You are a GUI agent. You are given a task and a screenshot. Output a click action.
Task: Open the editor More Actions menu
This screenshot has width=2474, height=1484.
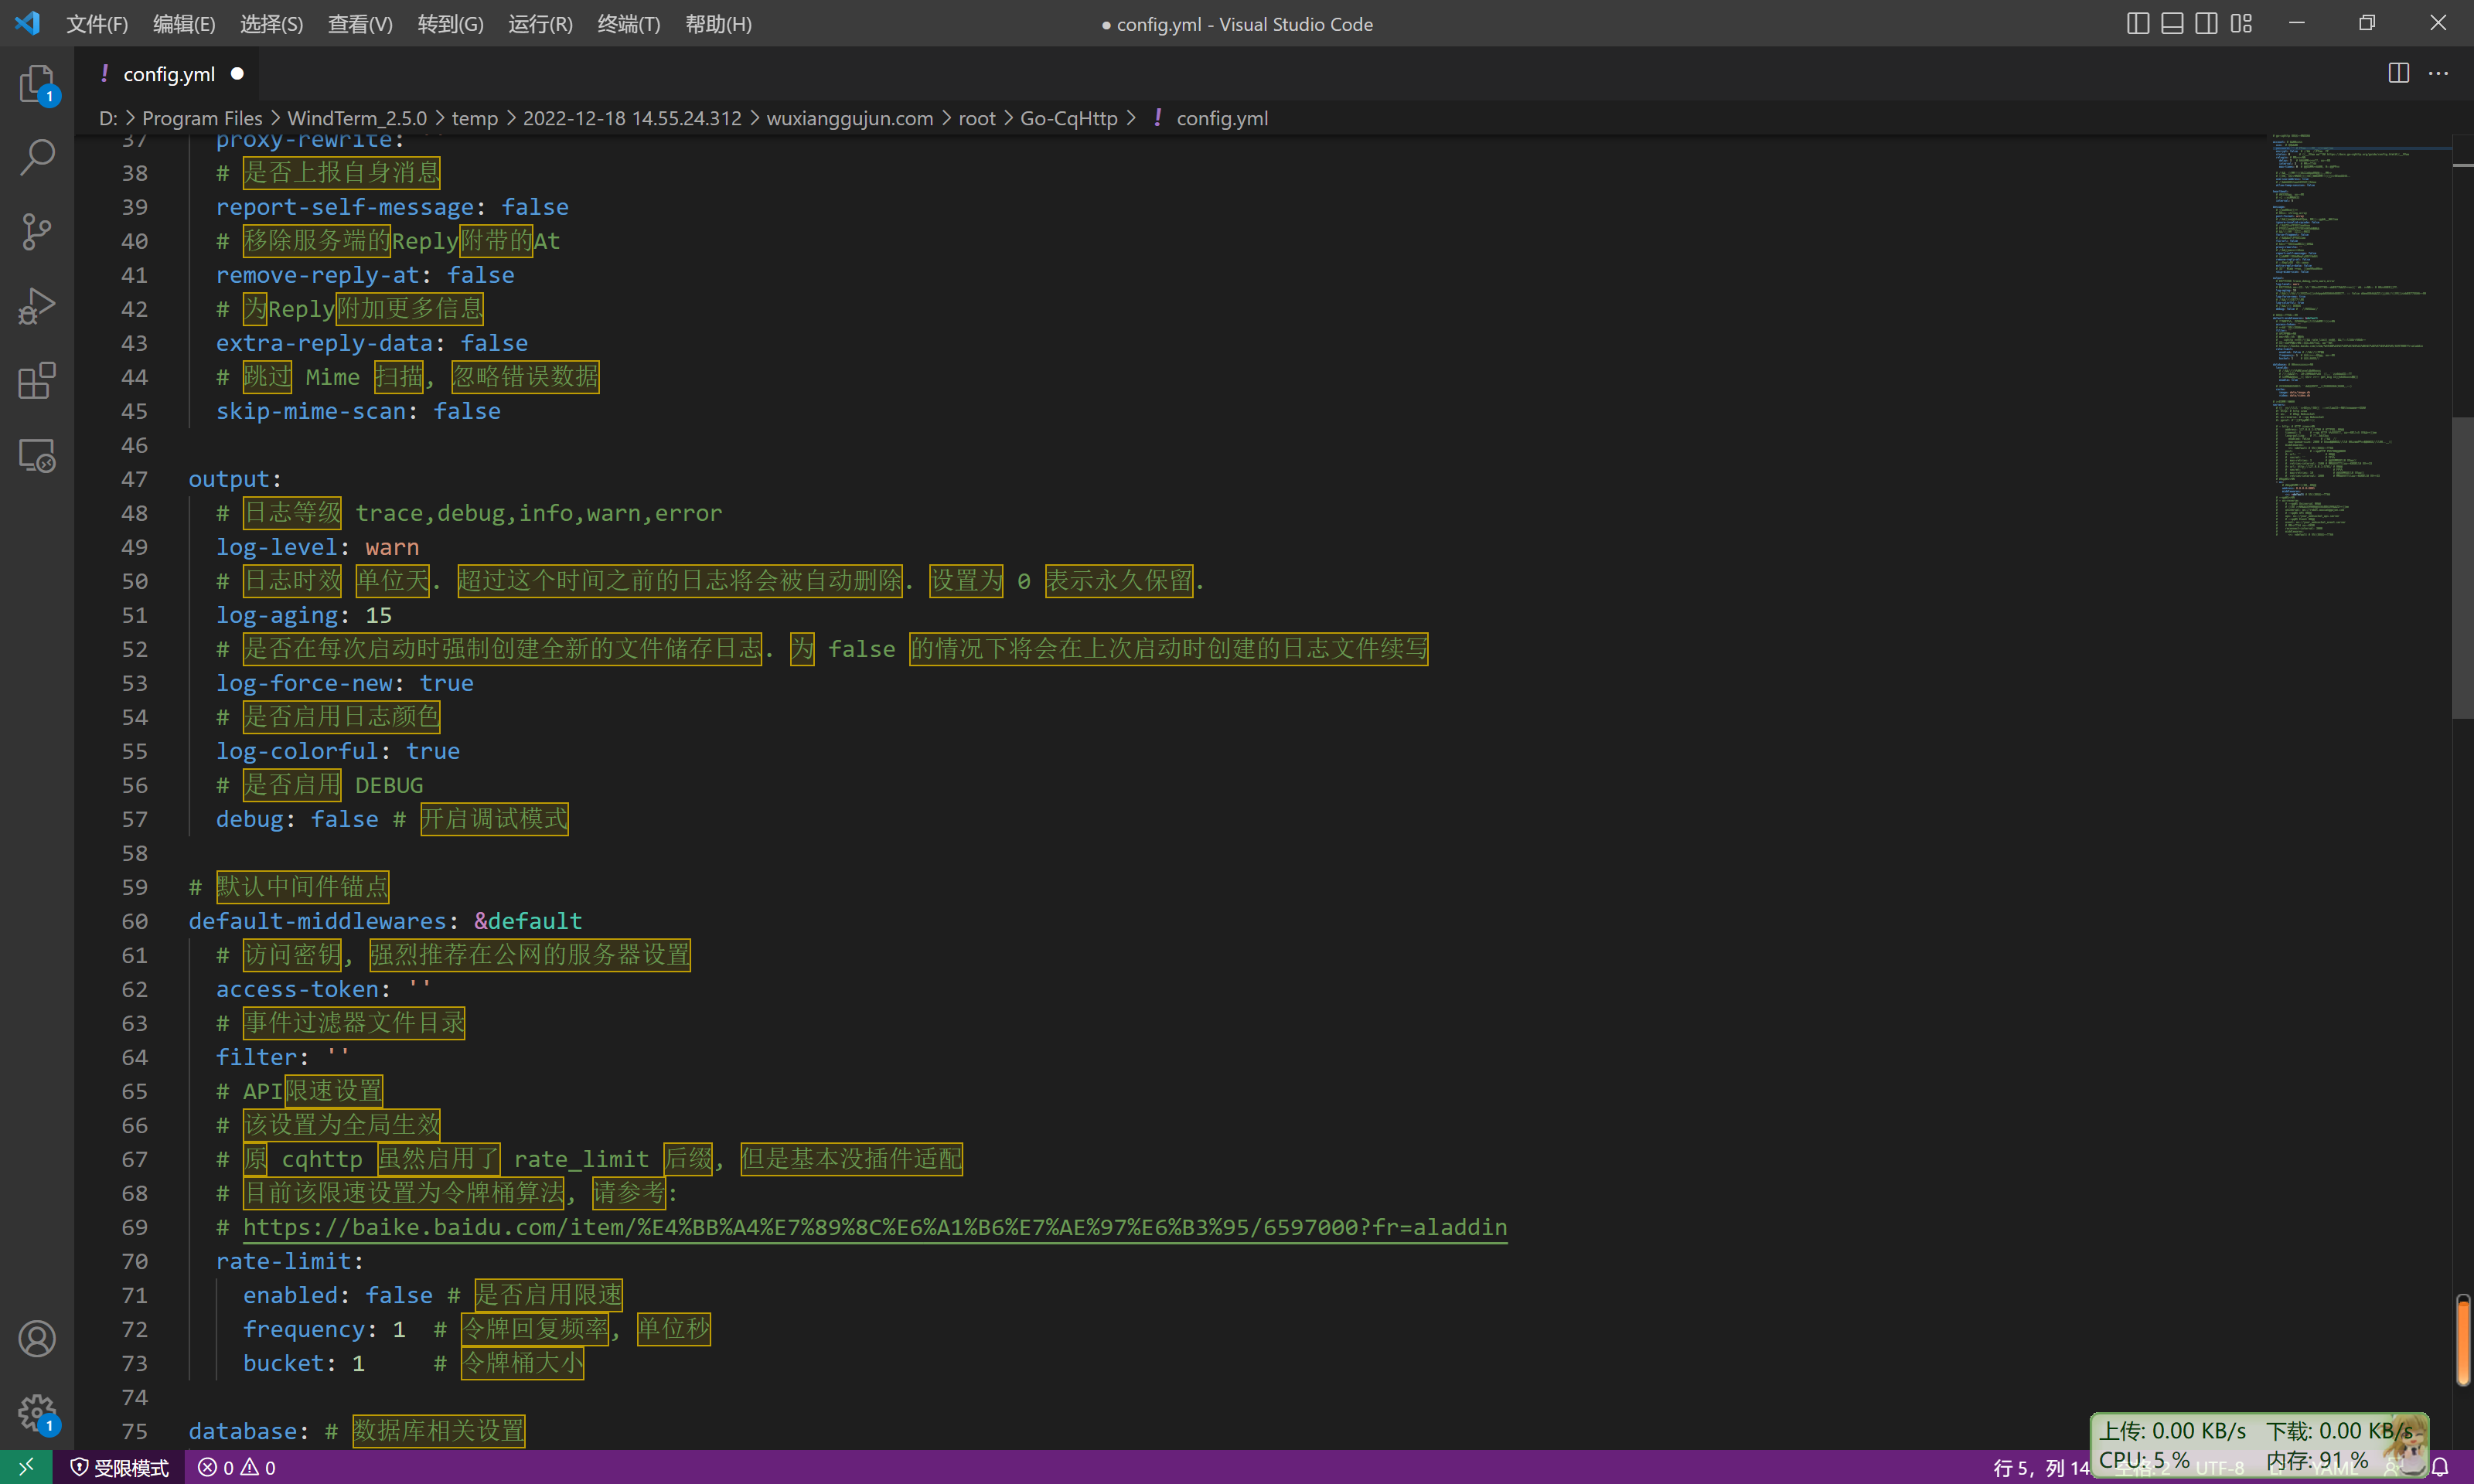2440,73
